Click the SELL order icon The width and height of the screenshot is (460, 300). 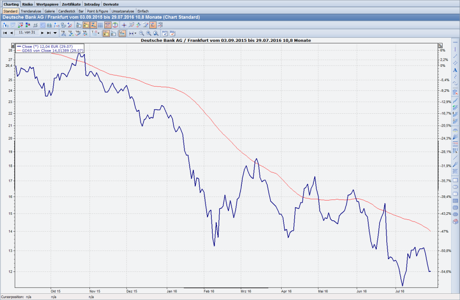click(172, 33)
